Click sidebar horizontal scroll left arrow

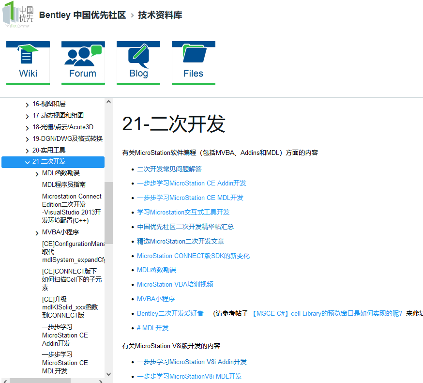click(5, 381)
